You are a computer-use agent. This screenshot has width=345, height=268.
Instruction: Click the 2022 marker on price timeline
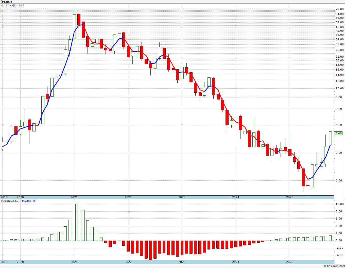pyautogui.click(x=128, y=197)
